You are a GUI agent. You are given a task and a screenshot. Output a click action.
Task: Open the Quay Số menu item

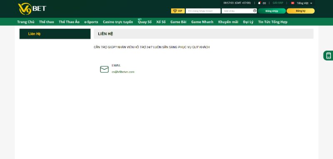[144, 22]
